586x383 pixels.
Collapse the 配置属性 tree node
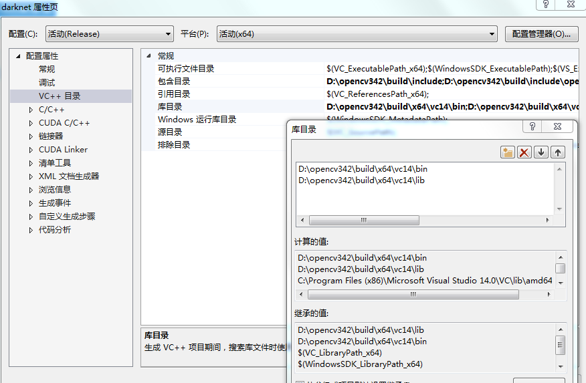coord(18,56)
